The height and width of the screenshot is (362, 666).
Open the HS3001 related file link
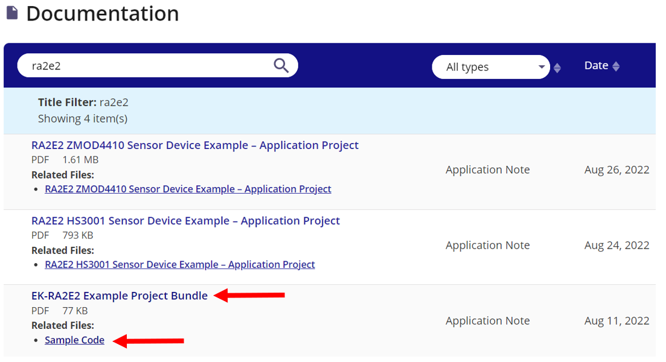tap(180, 264)
